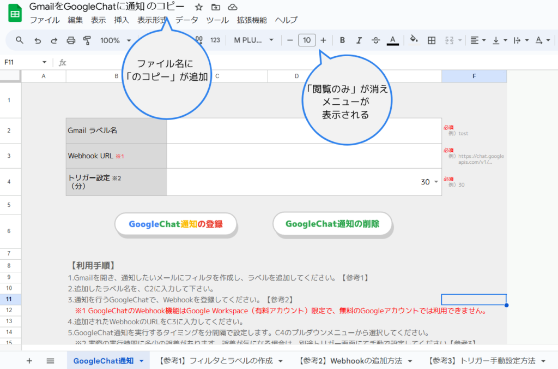Toggle italic formatting

coord(359,40)
